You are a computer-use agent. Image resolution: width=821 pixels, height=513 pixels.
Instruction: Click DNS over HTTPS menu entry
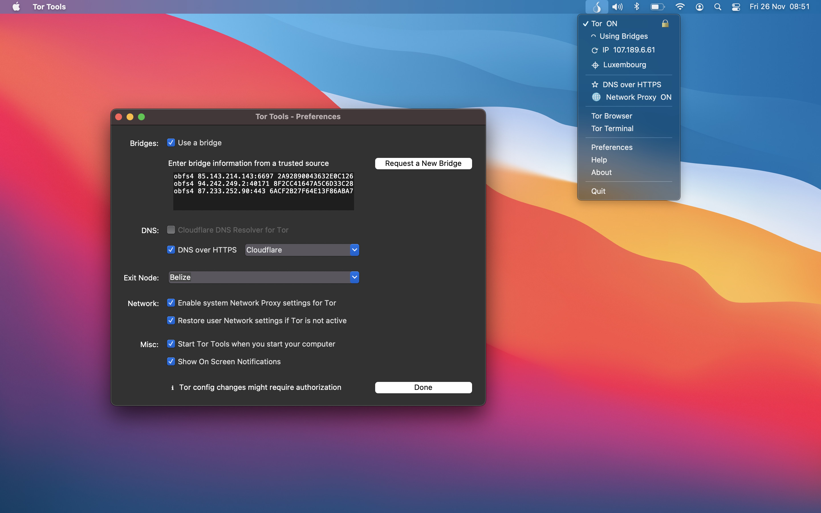click(629, 84)
